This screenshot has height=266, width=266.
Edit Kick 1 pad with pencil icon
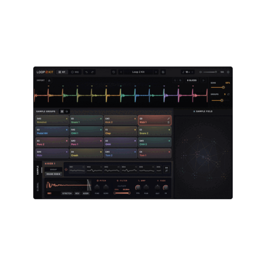pyautogui.click(x=168, y=118)
